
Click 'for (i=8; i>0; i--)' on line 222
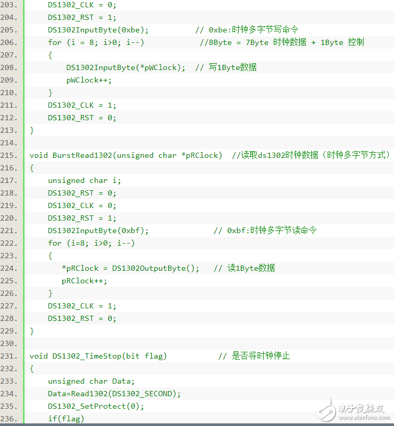click(91, 243)
